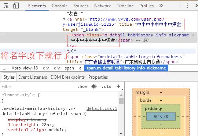Focus the Styles Filter input field
The image size is (198, 136).
coord(38,87)
